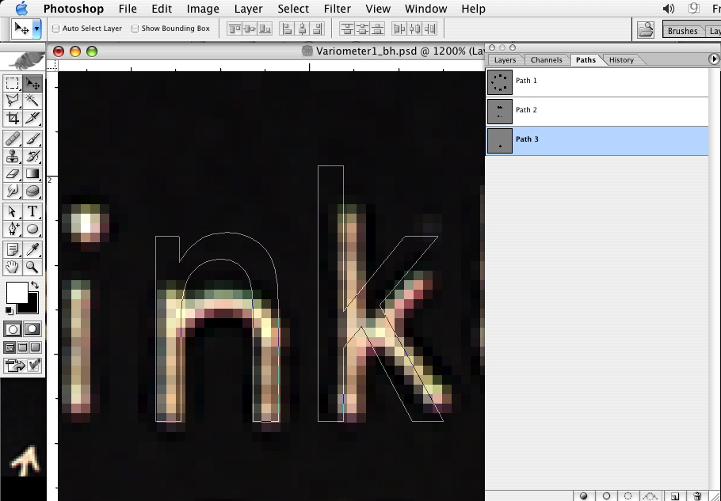Switch to the Channels tab
Viewport: 721px width, 501px height.
[x=546, y=60]
